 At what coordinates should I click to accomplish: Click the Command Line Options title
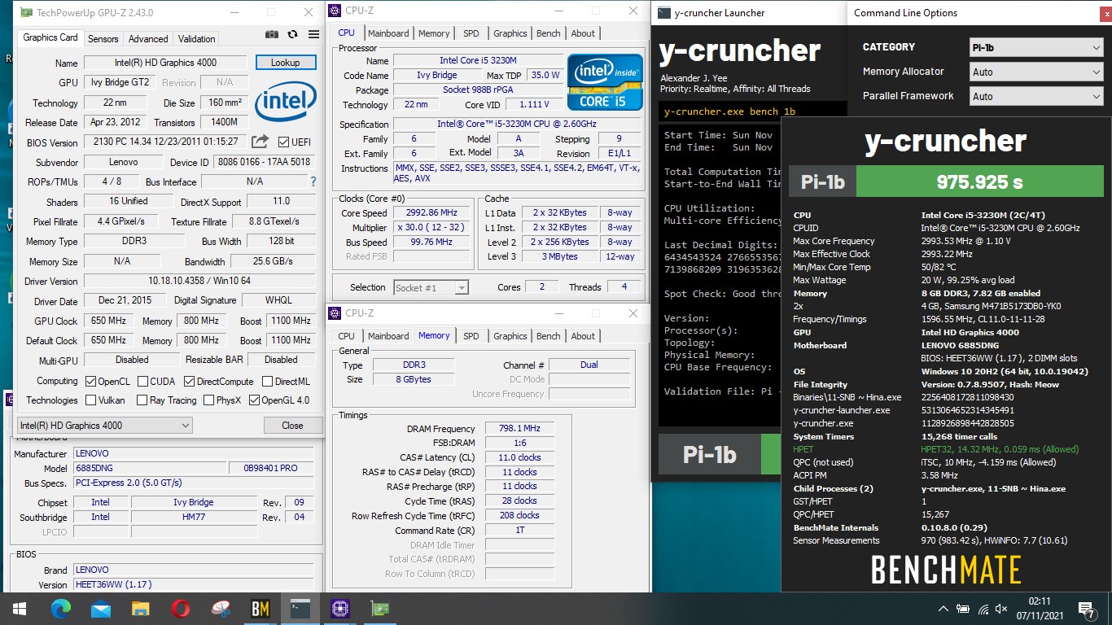click(905, 13)
